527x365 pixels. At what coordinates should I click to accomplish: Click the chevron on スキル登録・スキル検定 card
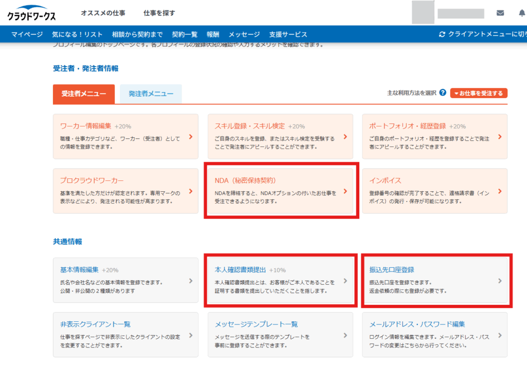[345, 137]
